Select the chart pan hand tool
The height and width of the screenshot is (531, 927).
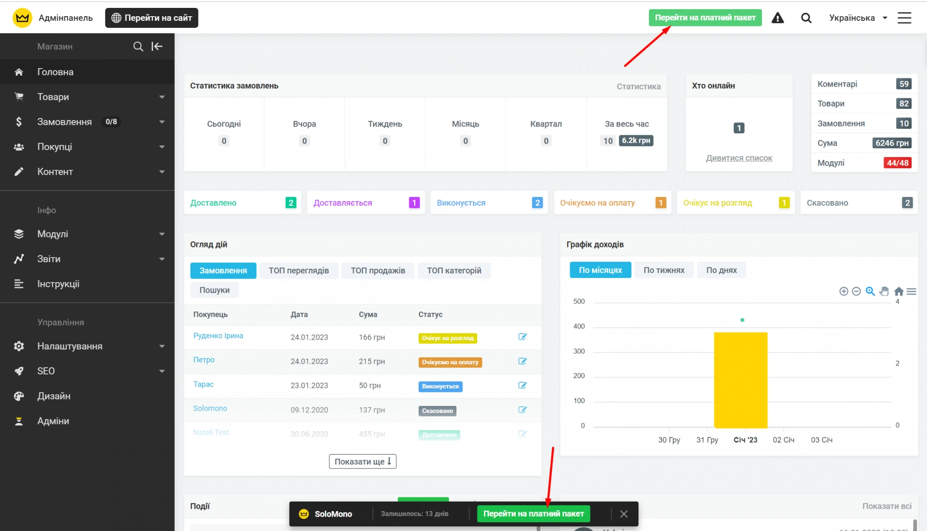click(884, 291)
